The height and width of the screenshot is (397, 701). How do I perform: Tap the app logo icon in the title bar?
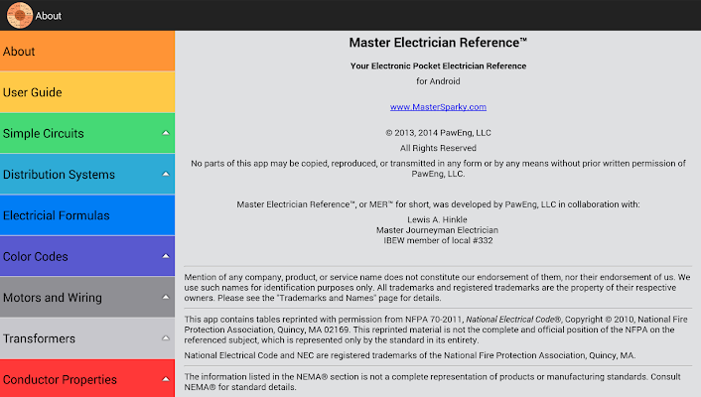tap(19, 15)
